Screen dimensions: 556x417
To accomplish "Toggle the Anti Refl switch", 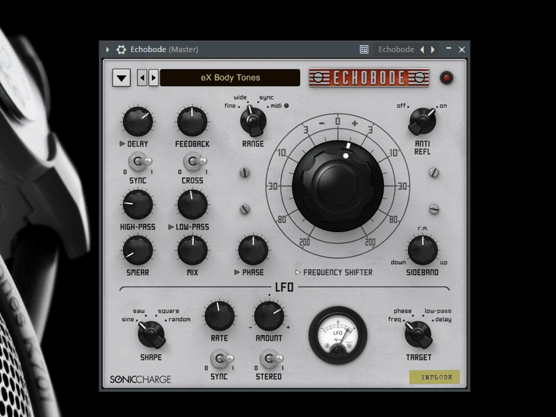I will click(423, 121).
